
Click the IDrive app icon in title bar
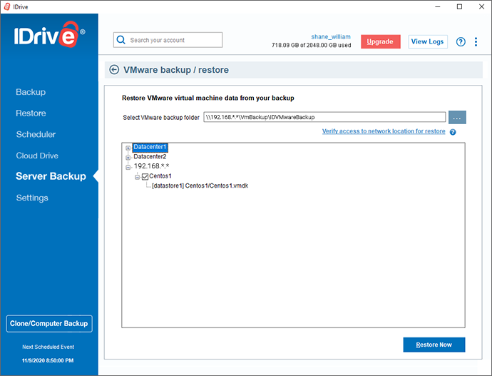coord(7,6)
